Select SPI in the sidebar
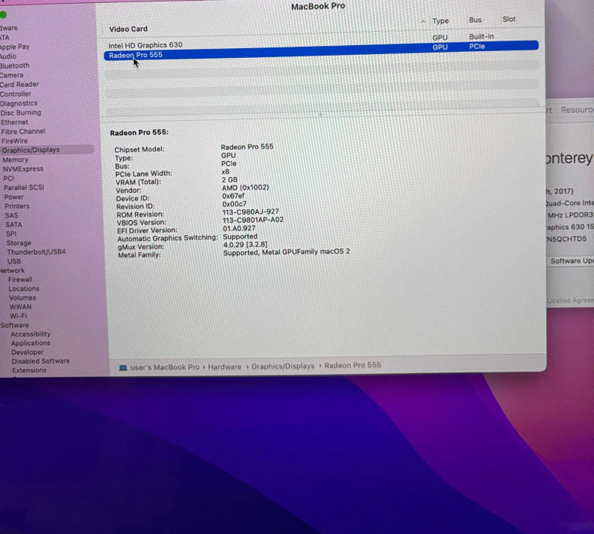 click(11, 233)
